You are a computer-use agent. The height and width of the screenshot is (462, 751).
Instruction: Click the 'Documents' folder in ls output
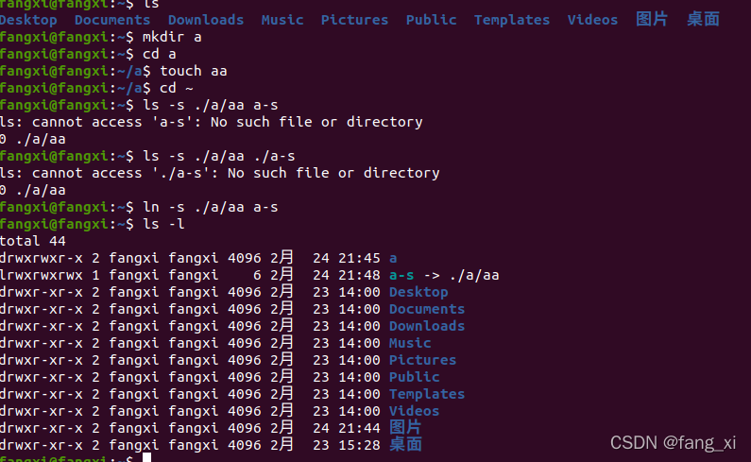click(112, 20)
